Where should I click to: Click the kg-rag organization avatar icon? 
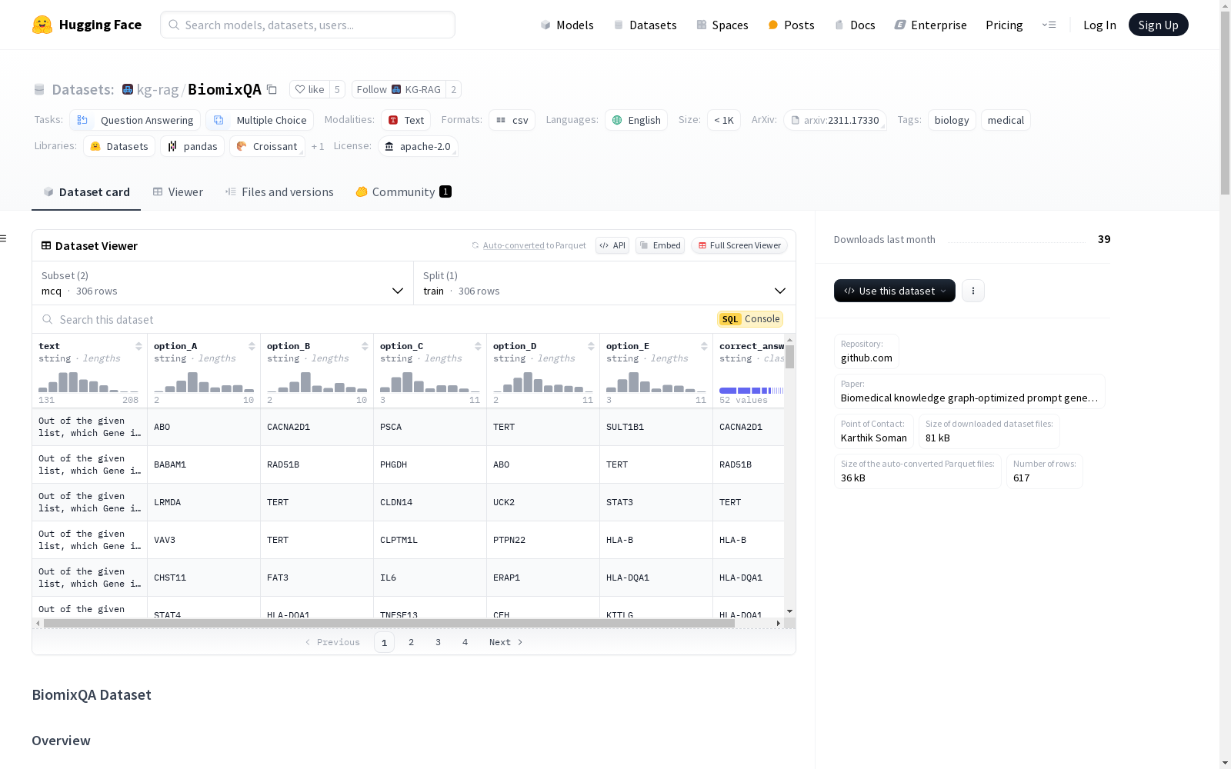tap(128, 89)
